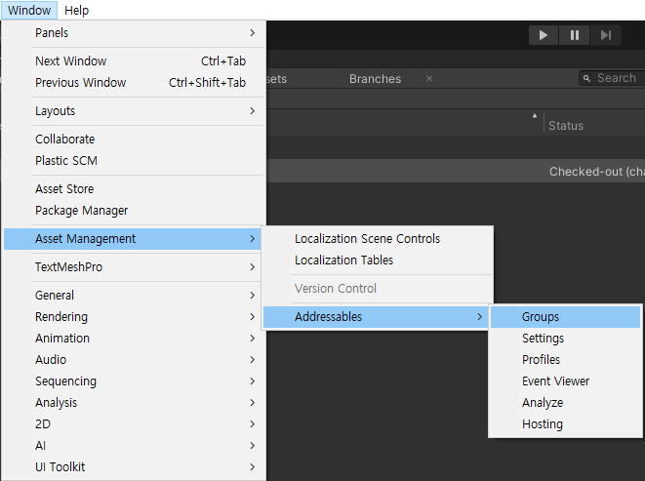The image size is (645, 481).
Task: Click the Play button in toolbar
Action: [x=543, y=35]
